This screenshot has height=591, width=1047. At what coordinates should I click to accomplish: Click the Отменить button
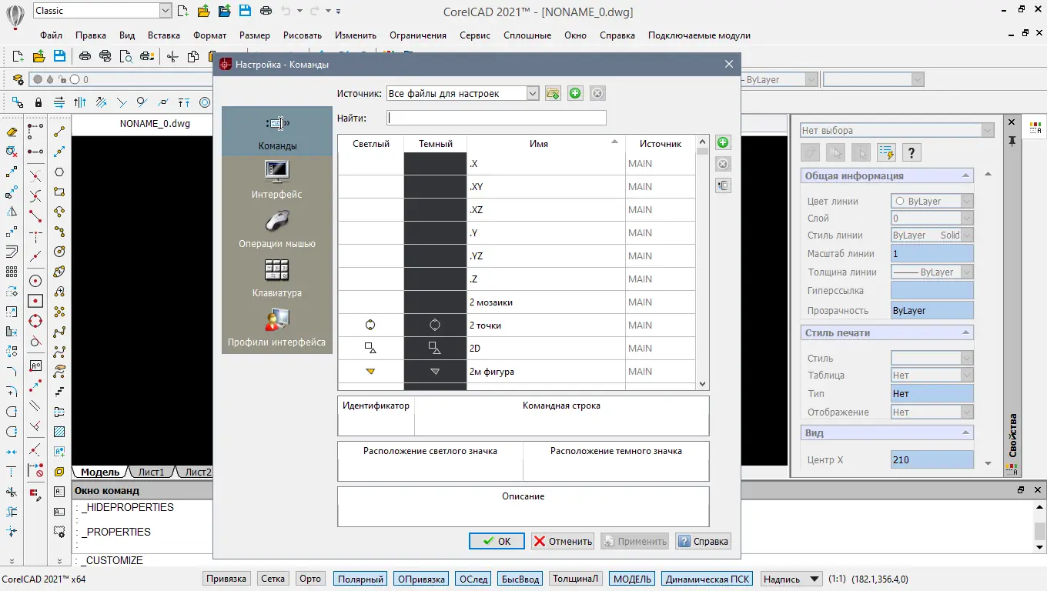562,541
